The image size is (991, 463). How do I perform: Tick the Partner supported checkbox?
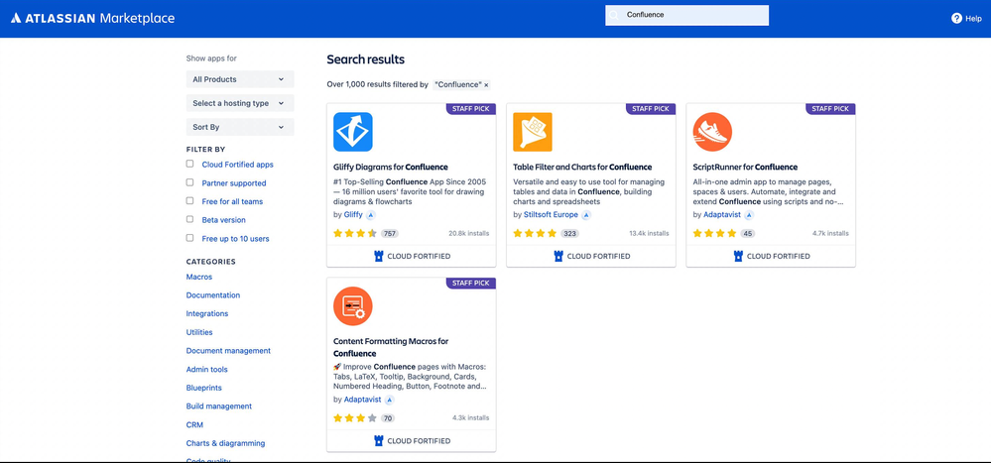pos(189,181)
